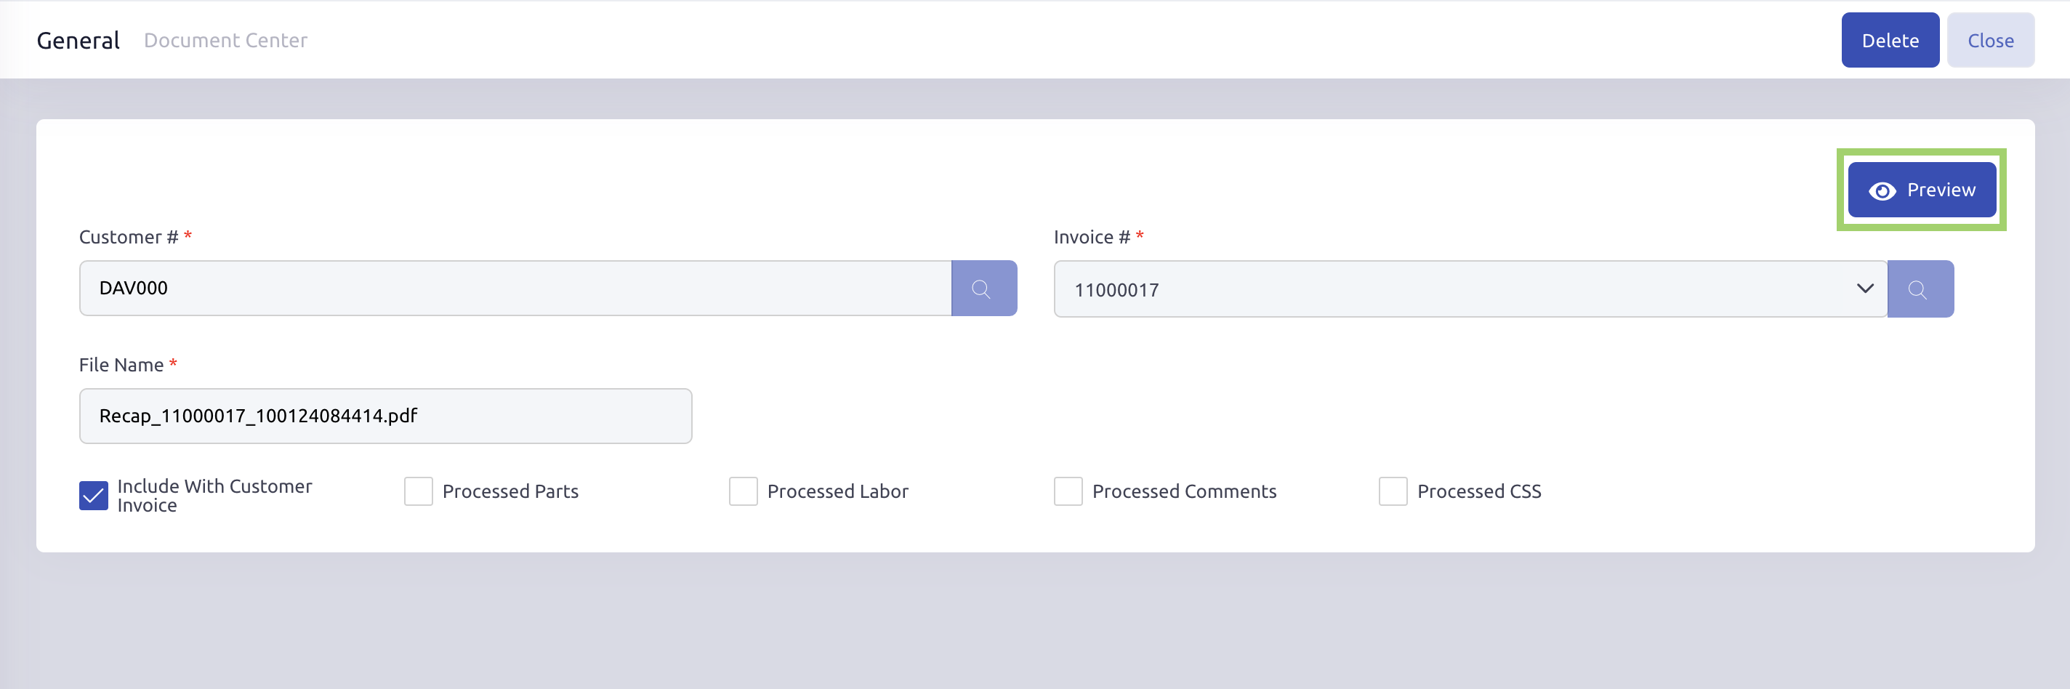Click the Invoice # search magnifier icon
Viewport: 2070px width, 689px height.
1920,289
